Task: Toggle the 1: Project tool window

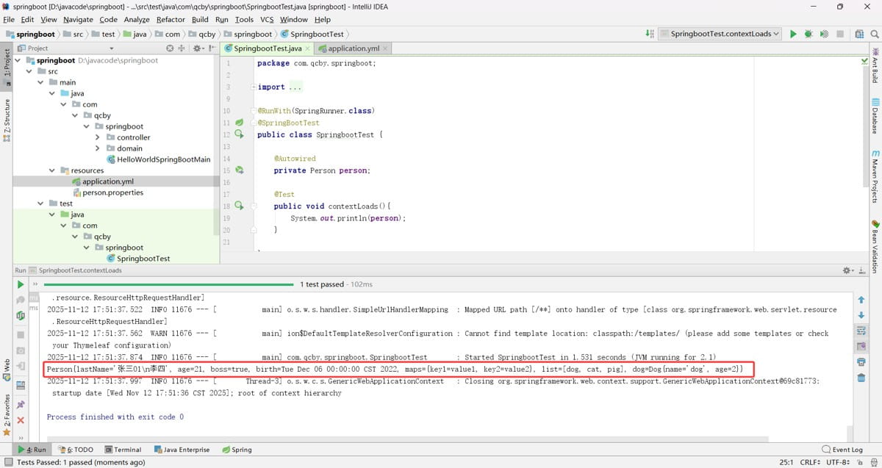Action: click(x=7, y=65)
